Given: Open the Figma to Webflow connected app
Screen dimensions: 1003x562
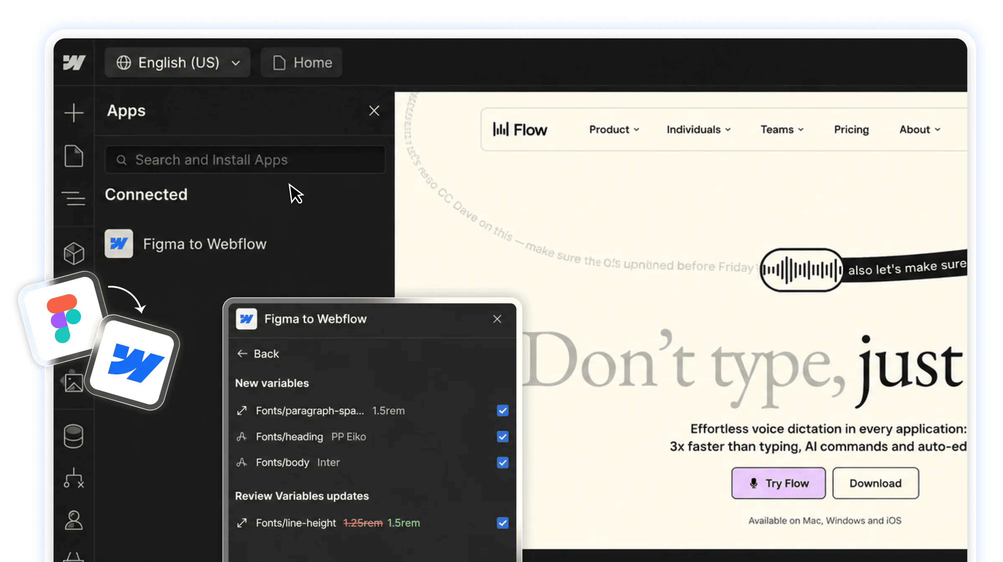Looking at the screenshot, I should point(186,244).
